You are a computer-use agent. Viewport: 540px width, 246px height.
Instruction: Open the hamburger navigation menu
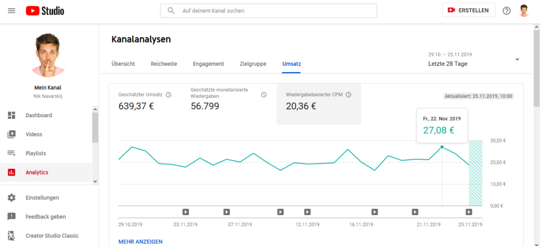[x=12, y=11]
